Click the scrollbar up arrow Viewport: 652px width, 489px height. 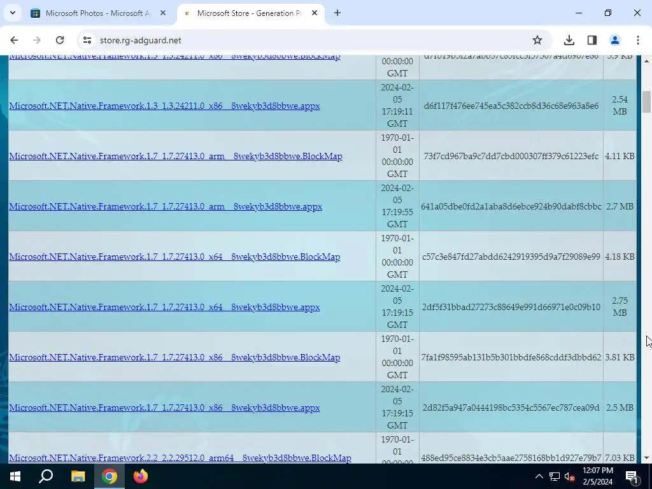(x=646, y=62)
